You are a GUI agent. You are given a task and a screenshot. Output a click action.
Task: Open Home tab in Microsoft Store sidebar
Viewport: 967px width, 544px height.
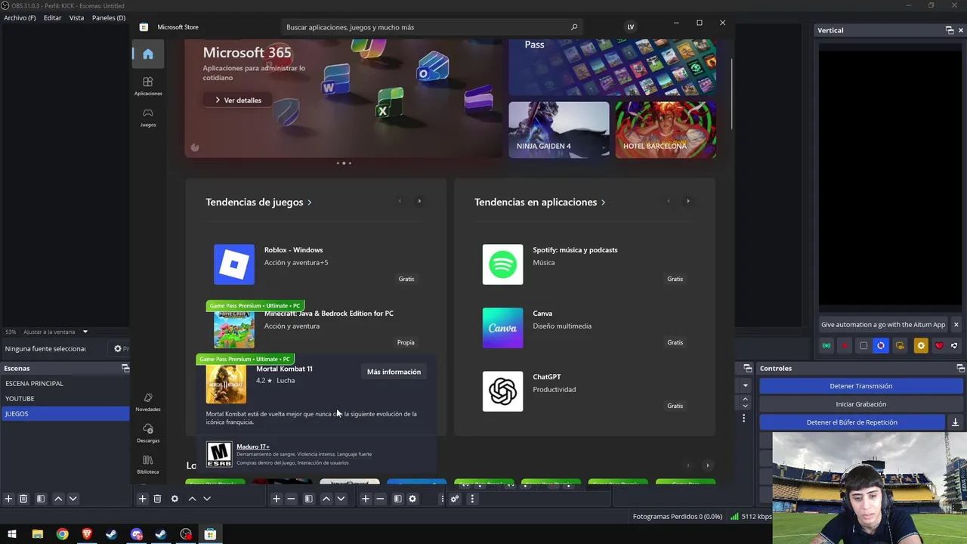tap(148, 54)
